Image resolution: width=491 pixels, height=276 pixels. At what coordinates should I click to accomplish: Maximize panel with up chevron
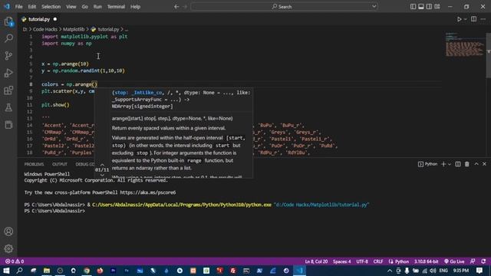click(476, 164)
